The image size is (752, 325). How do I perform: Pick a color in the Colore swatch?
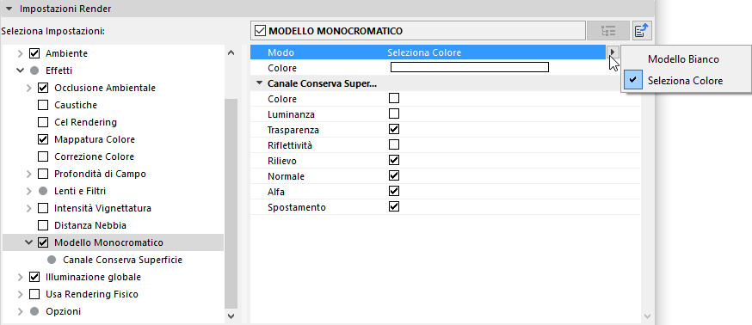click(470, 67)
